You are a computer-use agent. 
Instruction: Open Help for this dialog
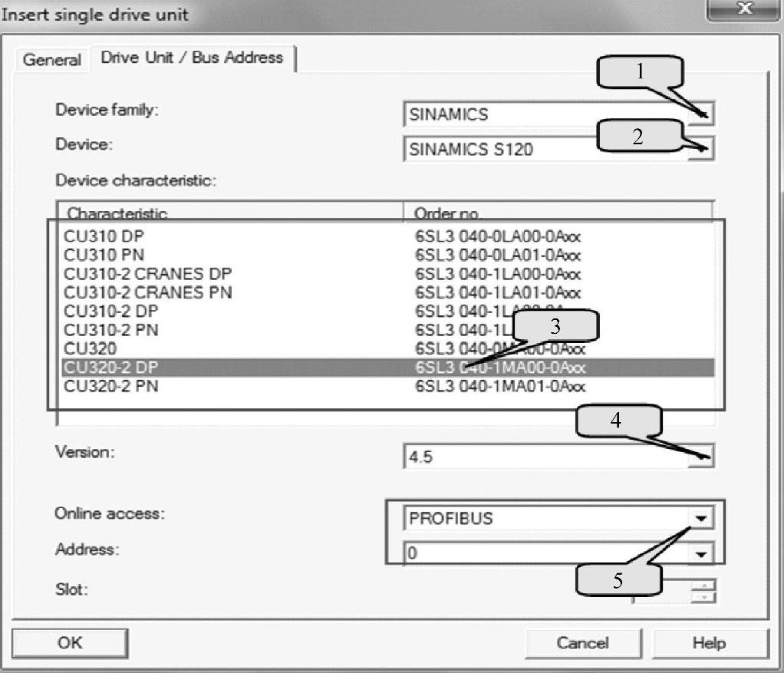(x=710, y=643)
